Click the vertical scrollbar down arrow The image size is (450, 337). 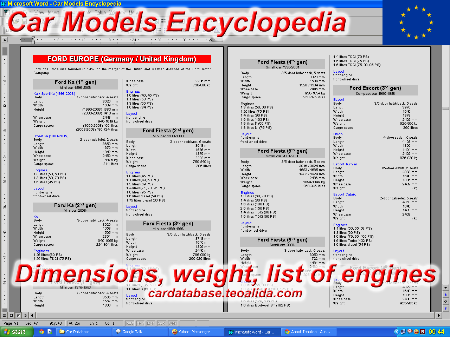[x=446, y=288]
